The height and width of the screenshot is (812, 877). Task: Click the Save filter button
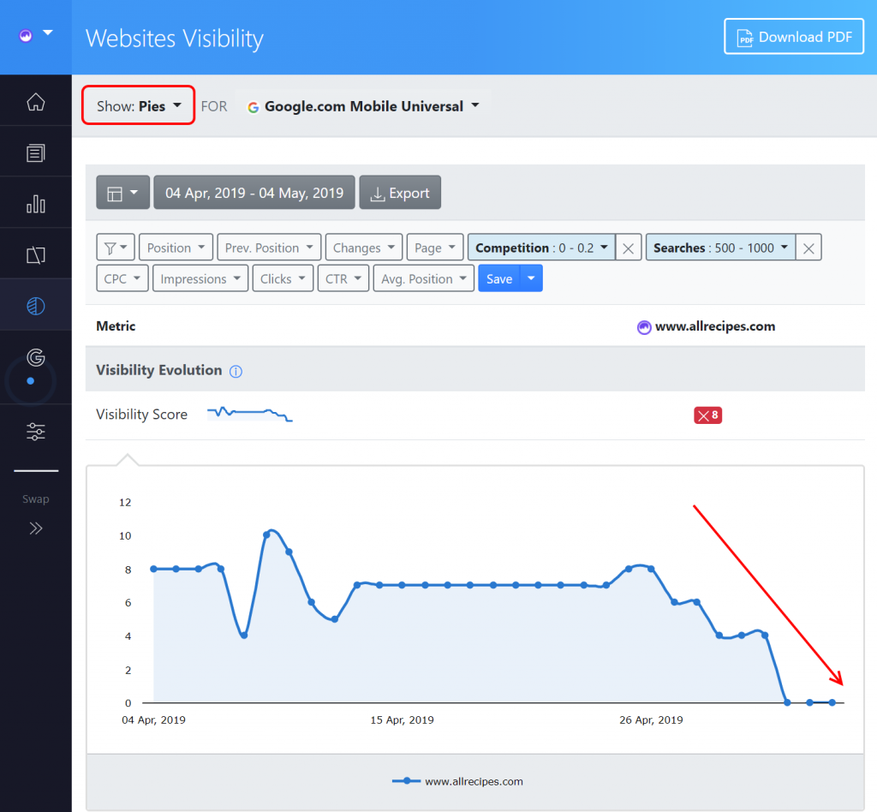click(x=499, y=278)
